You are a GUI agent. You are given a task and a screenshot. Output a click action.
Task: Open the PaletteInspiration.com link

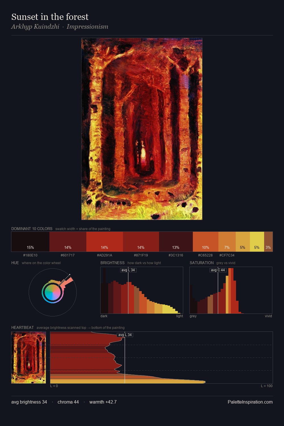click(x=250, y=402)
